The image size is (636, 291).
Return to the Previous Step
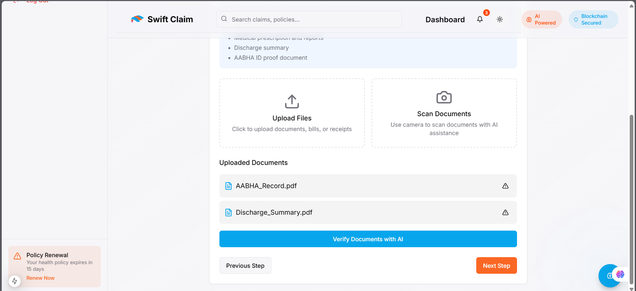point(245,265)
